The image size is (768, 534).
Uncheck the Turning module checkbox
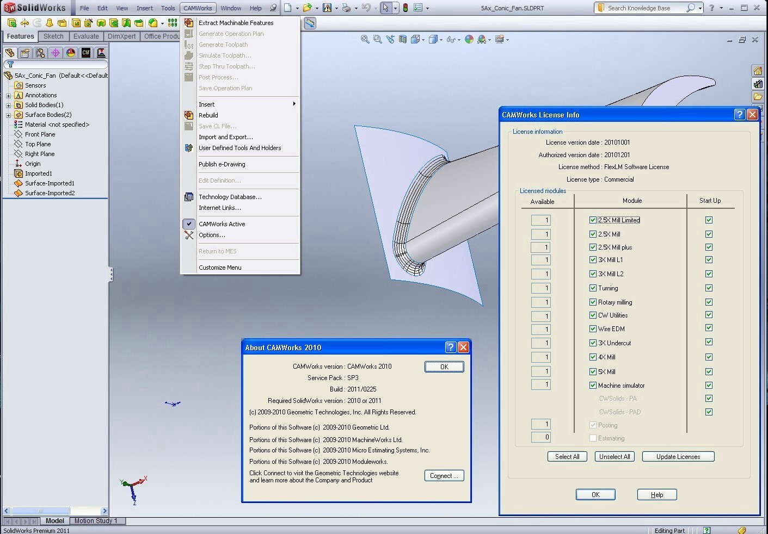coord(593,288)
